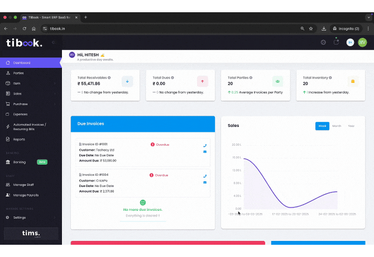374x257 pixels.
Task: Click the Total Parties green icon
Action: pyautogui.click(x=277, y=81)
